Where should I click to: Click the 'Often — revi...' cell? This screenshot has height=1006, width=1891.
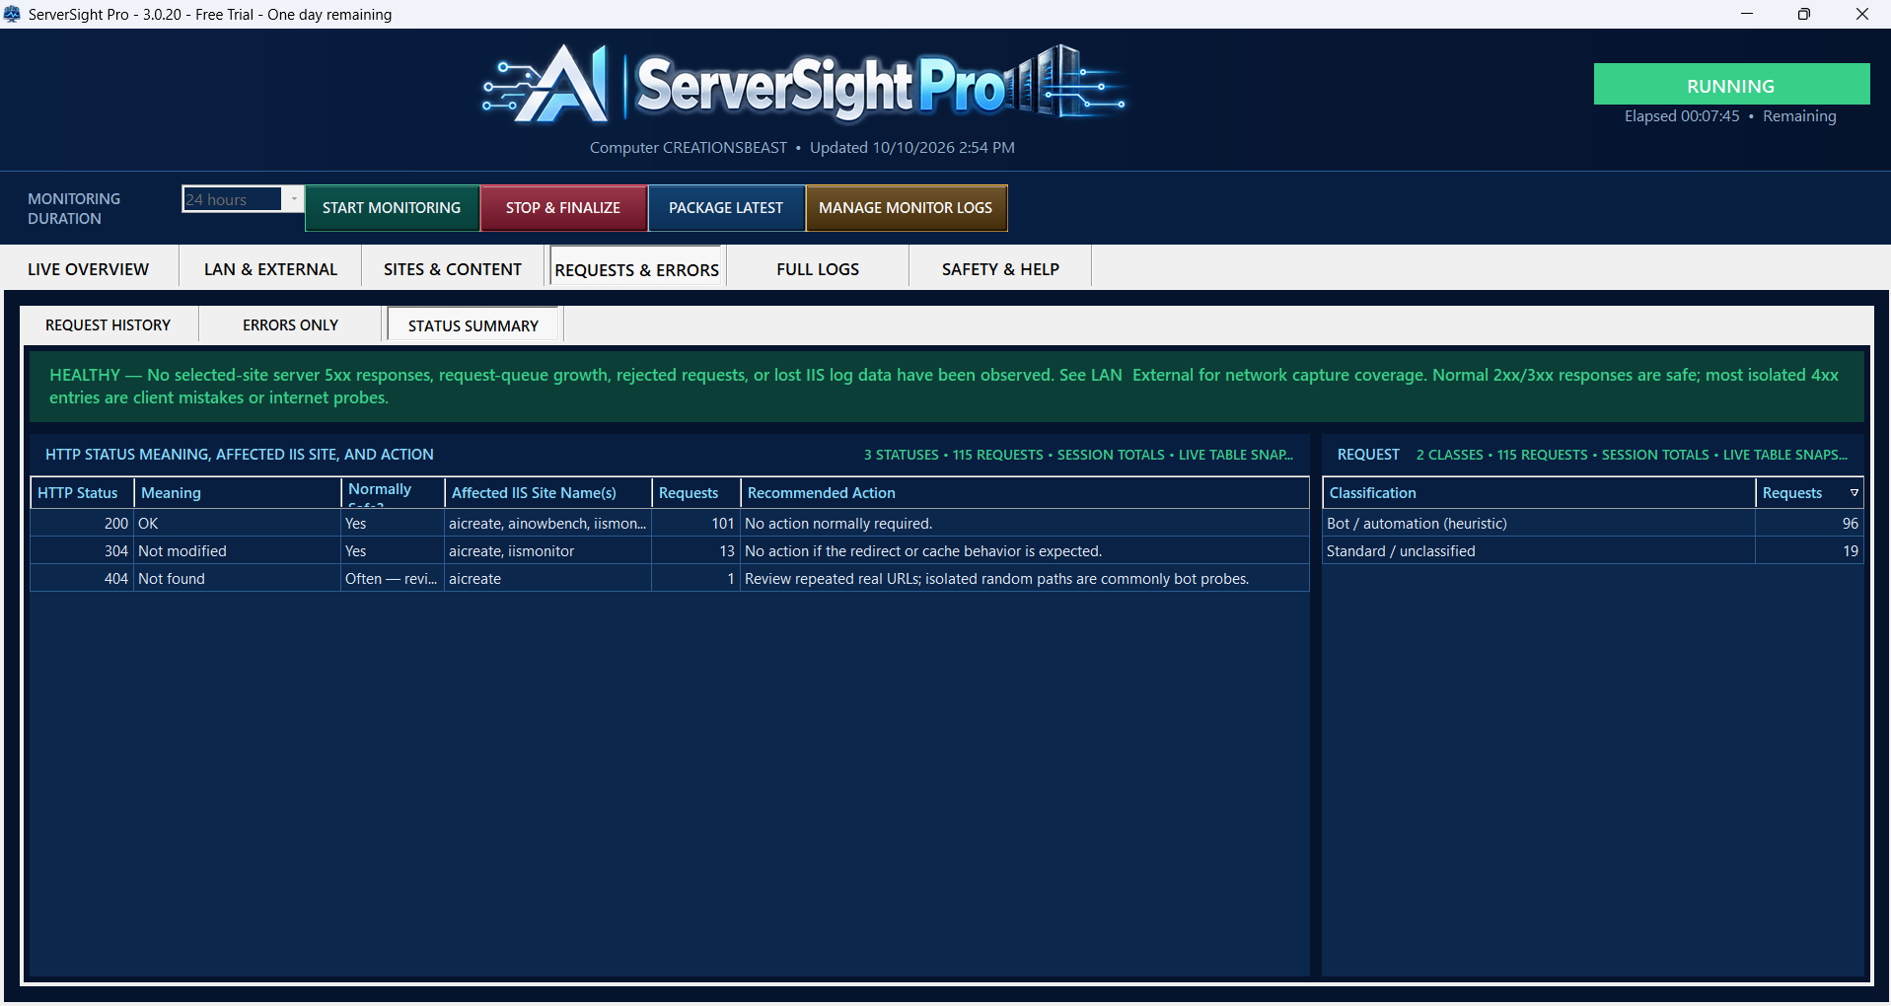tap(393, 579)
